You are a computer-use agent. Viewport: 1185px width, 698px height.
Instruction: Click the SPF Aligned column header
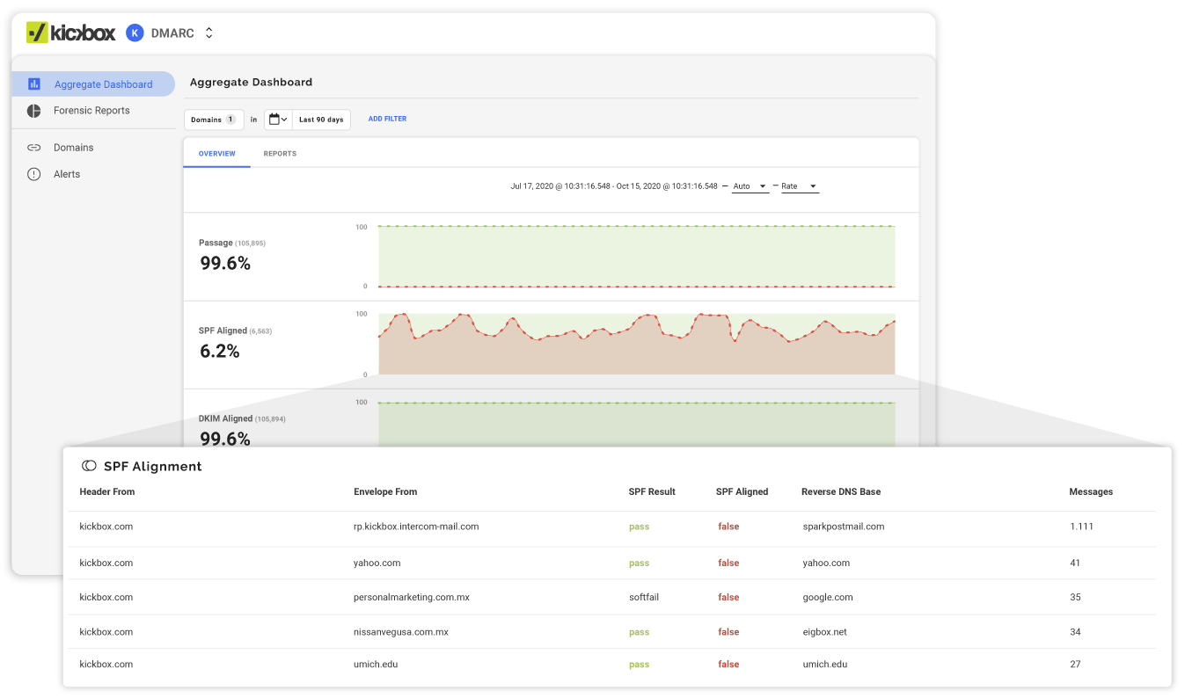pyautogui.click(x=742, y=491)
